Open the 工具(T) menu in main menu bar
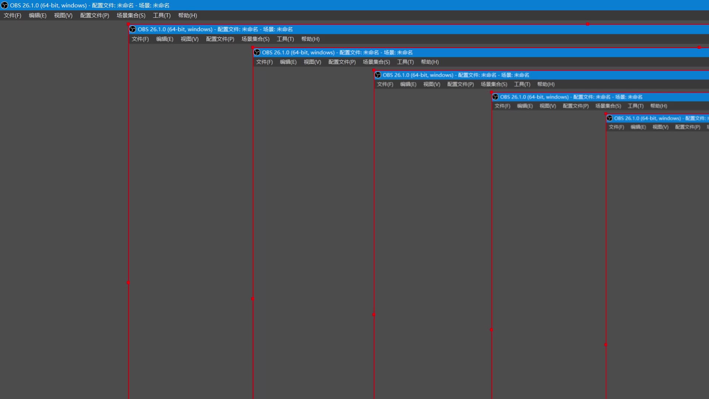 tap(162, 16)
